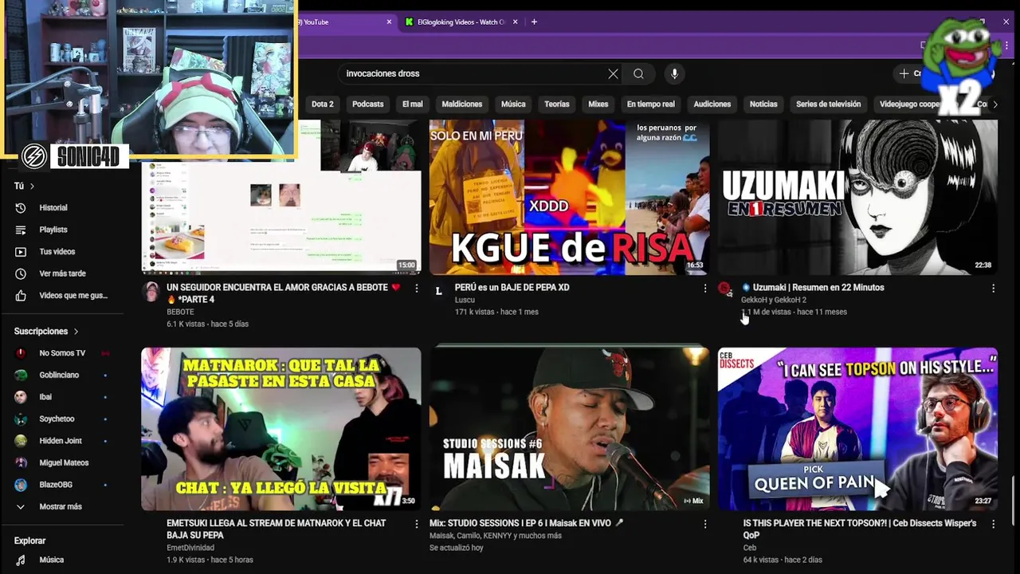The image size is (1020, 574).
Task: Open the Queen of Pain thumbnail
Action: tap(857, 429)
